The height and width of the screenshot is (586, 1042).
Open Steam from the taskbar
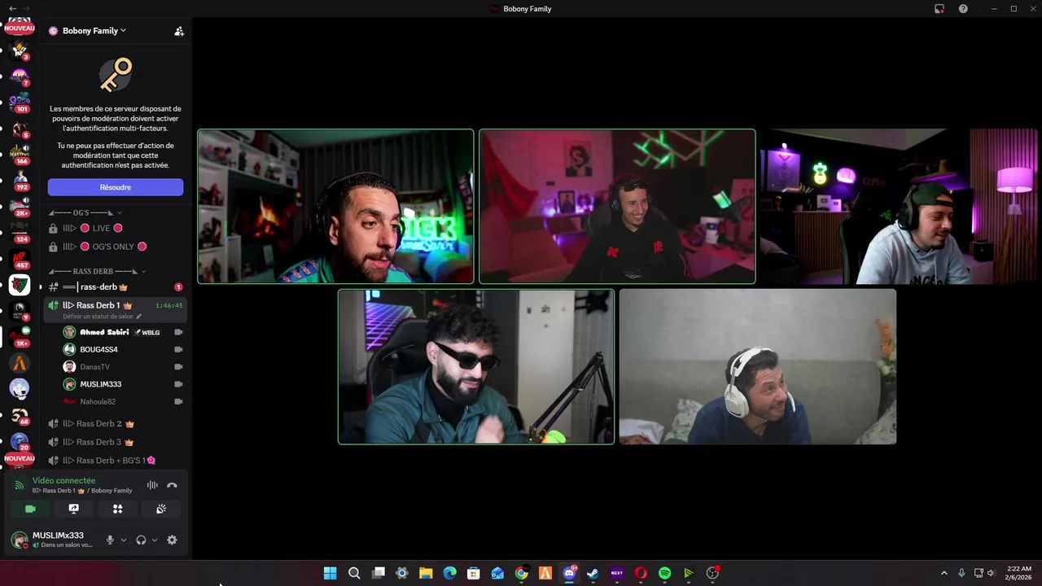click(593, 573)
